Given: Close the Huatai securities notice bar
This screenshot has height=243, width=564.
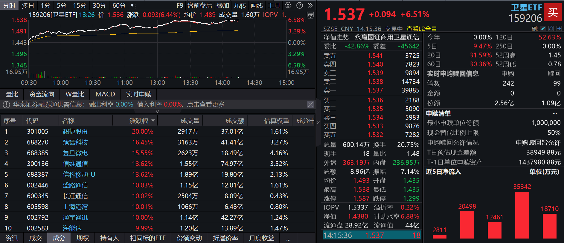Looking at the screenshot, I should [x=310, y=104].
